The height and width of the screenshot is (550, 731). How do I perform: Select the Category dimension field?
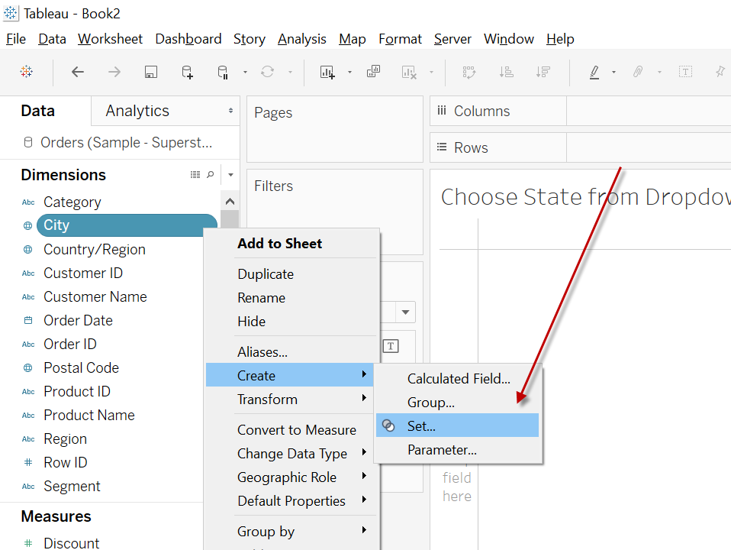tap(72, 202)
